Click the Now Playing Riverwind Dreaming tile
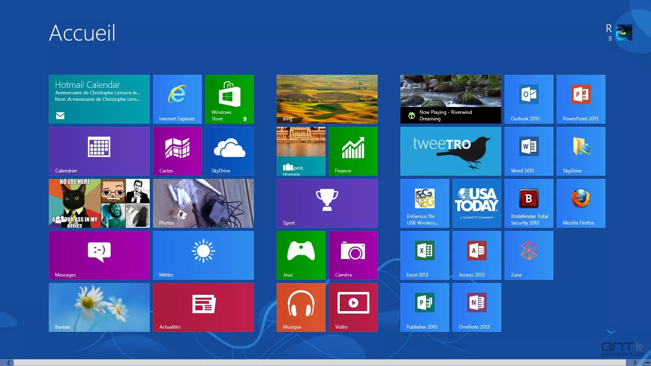Image resolution: width=651 pixels, height=366 pixels. coord(450,99)
